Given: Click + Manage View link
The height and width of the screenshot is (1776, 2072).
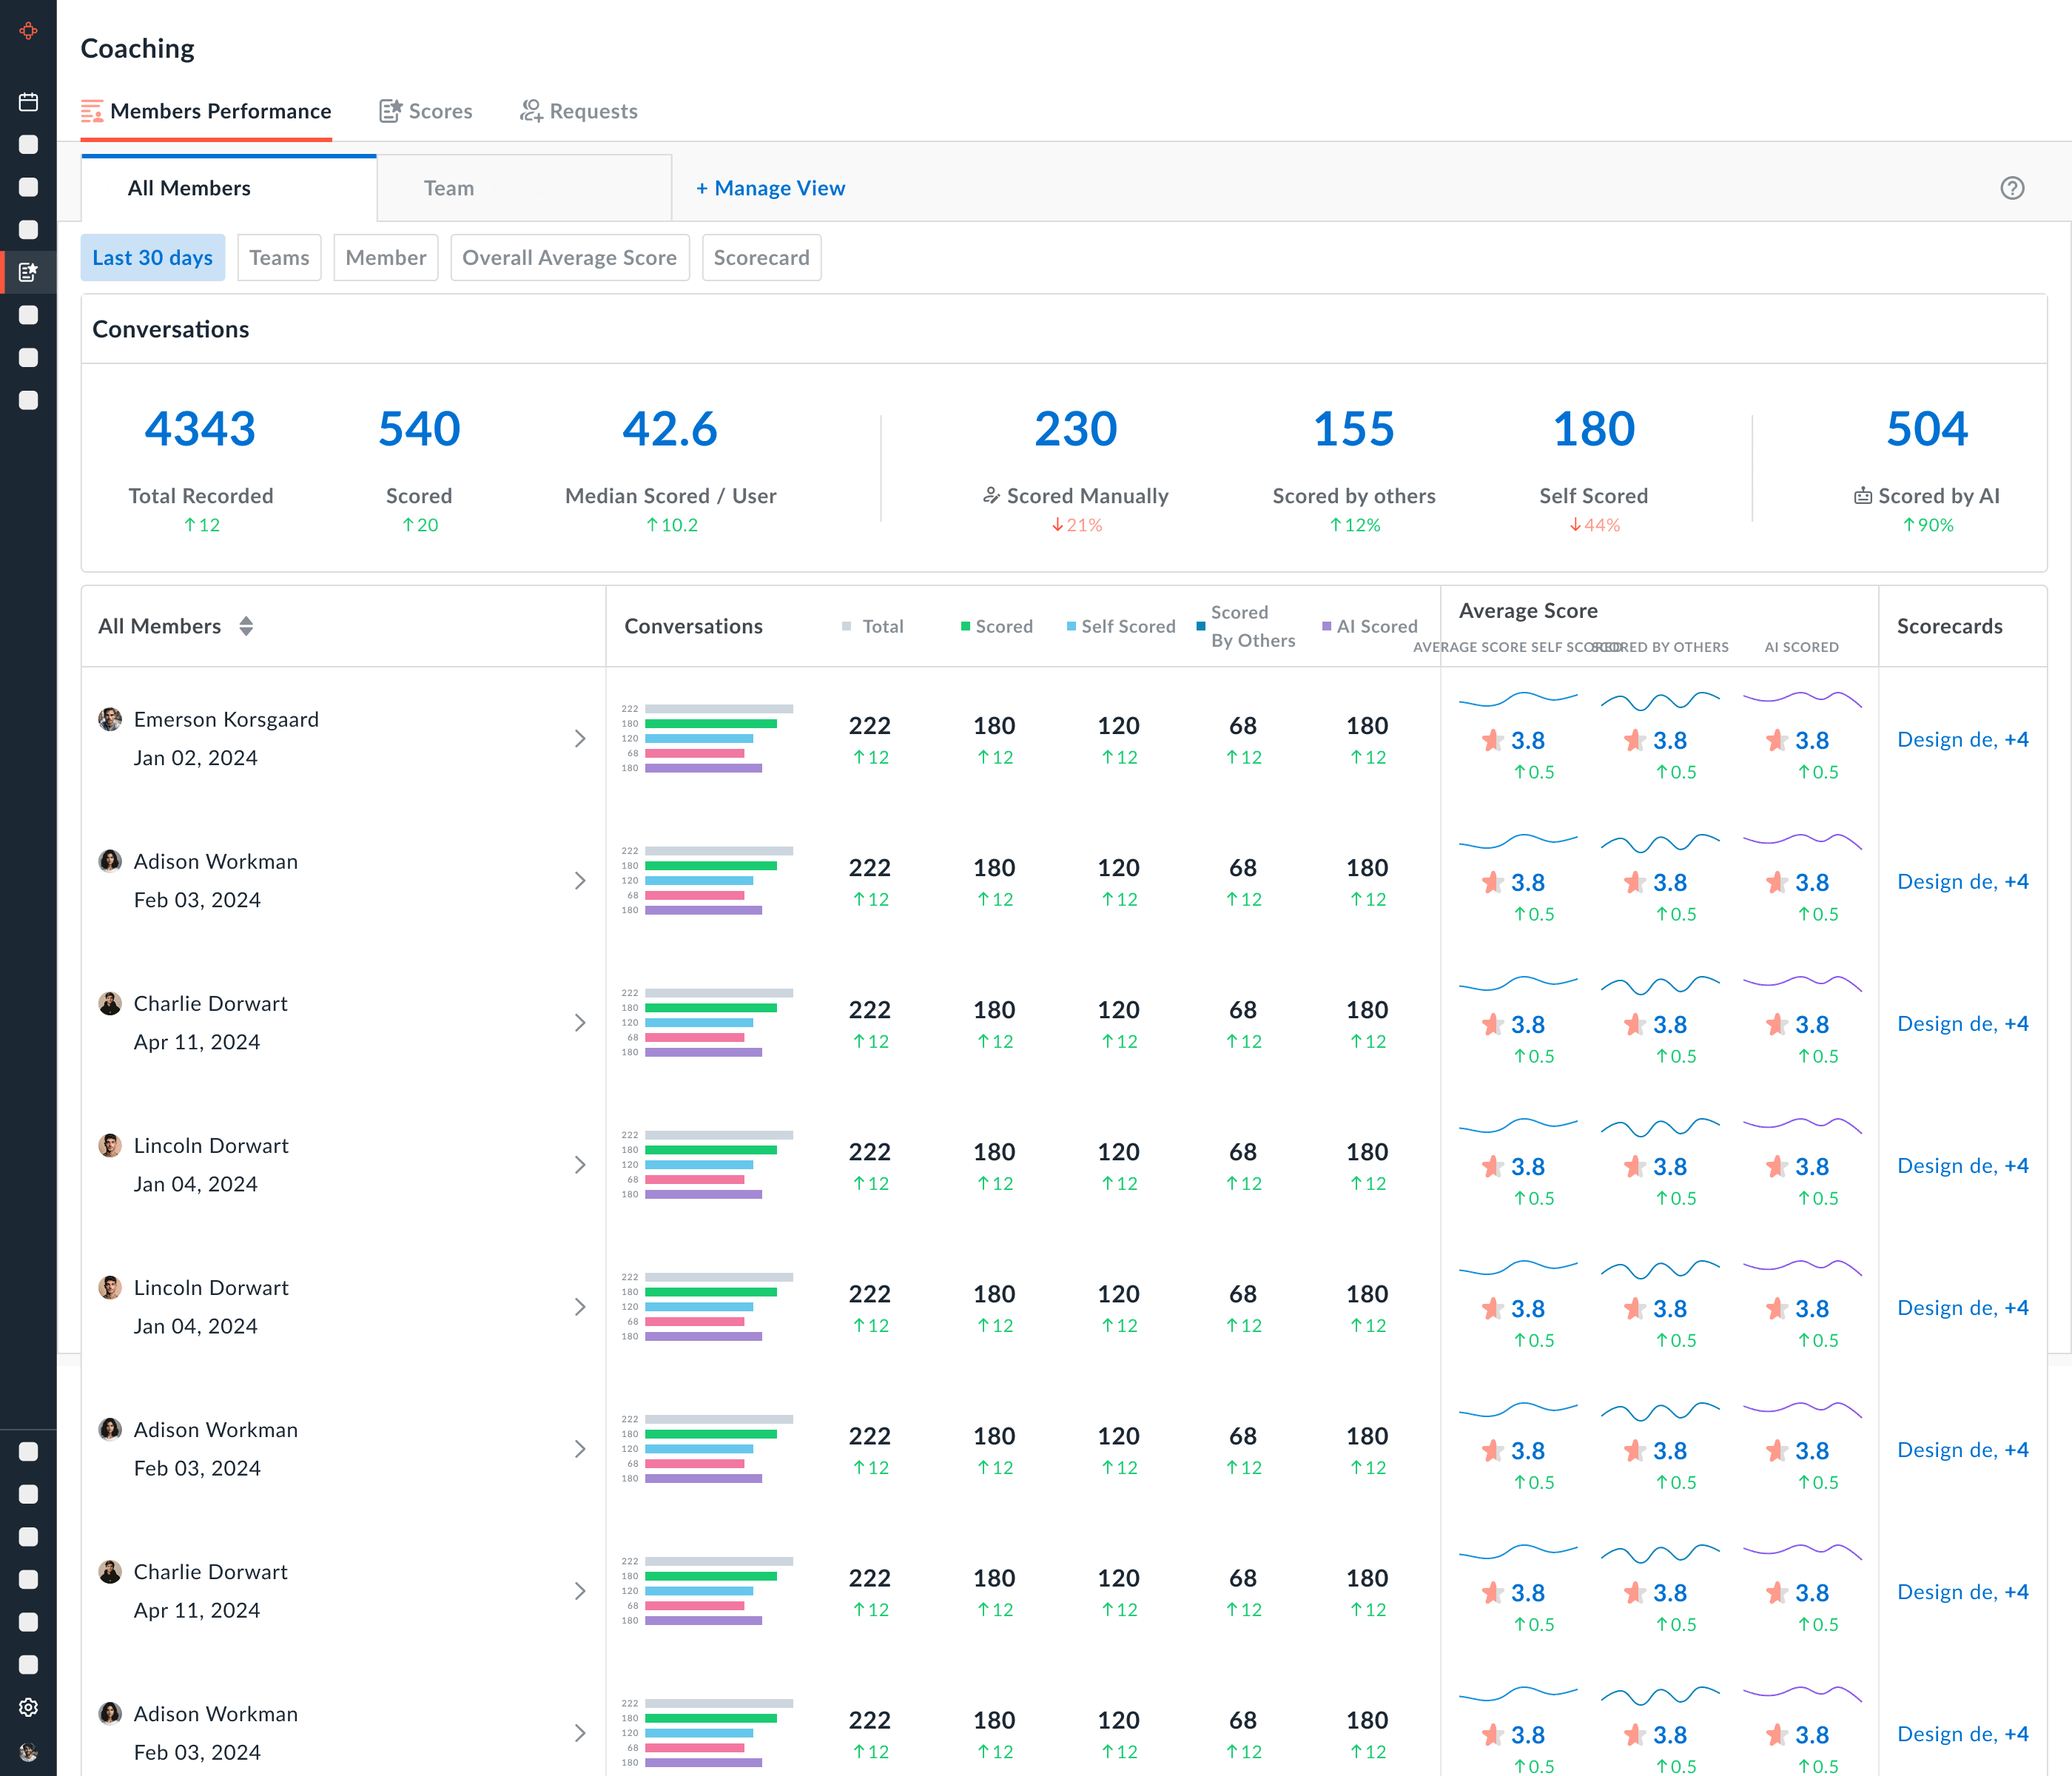Looking at the screenshot, I should [770, 188].
